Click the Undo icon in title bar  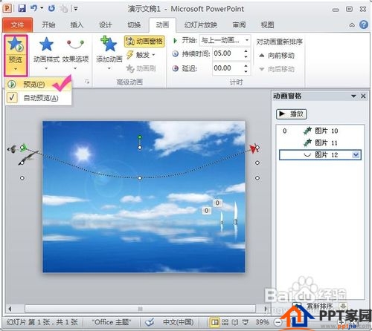pyautogui.click(x=33, y=9)
